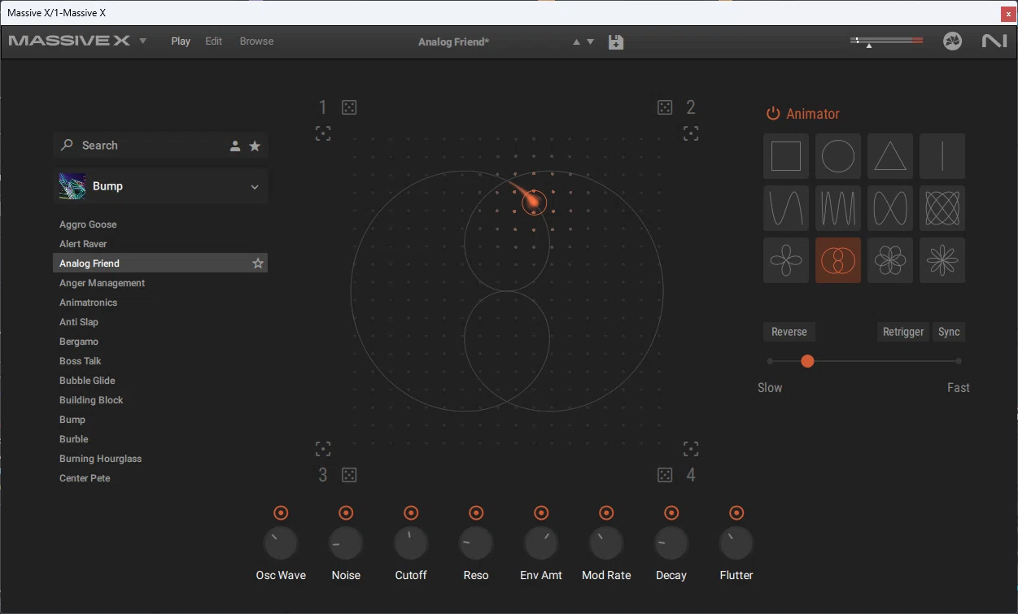Viewport: 1018px width, 614px height.
Task: Randomize corner 1 with dice icon
Action: (x=349, y=107)
